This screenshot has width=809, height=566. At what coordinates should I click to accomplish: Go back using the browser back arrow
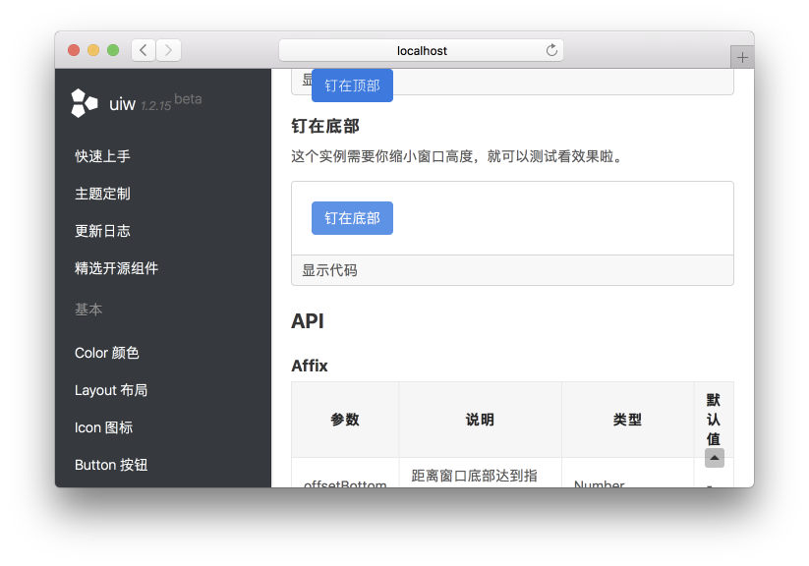144,50
